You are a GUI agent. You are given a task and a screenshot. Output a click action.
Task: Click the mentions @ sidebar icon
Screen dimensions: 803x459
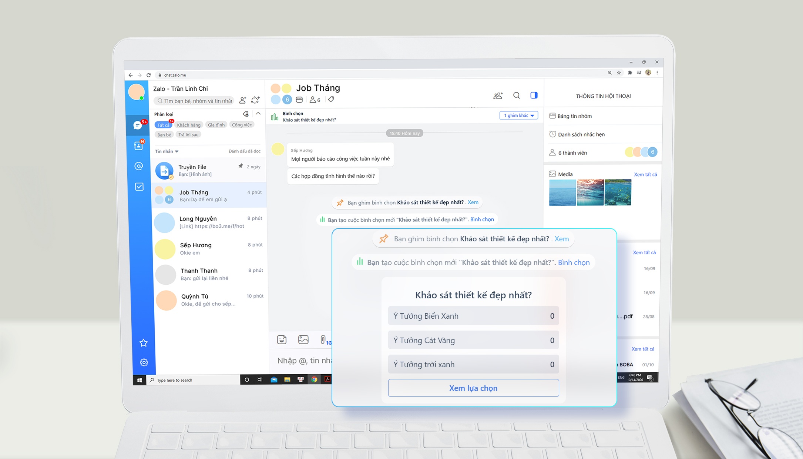(x=139, y=166)
